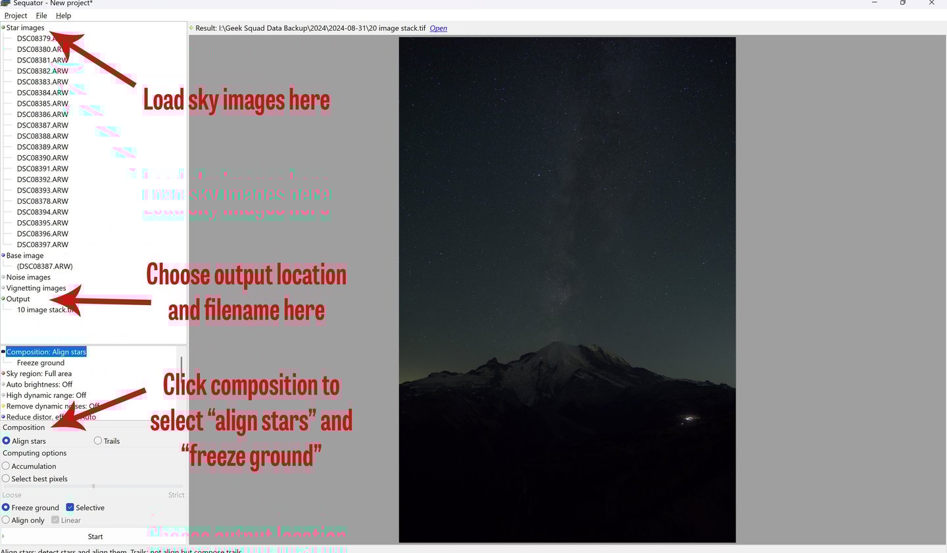
Task: Select the Freeze ground row under Composition tree
Action: [x=41, y=363]
